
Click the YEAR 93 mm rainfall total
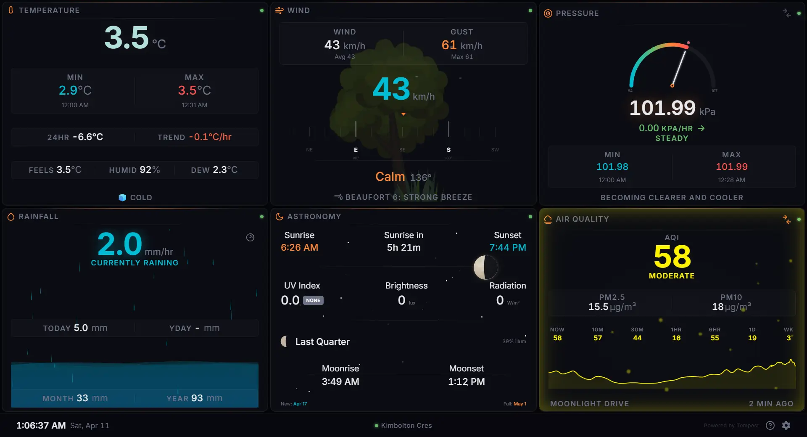point(194,398)
